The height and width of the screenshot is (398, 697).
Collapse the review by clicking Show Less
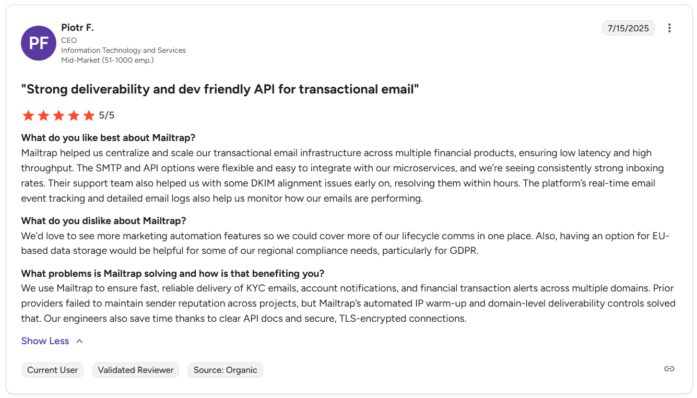45,341
